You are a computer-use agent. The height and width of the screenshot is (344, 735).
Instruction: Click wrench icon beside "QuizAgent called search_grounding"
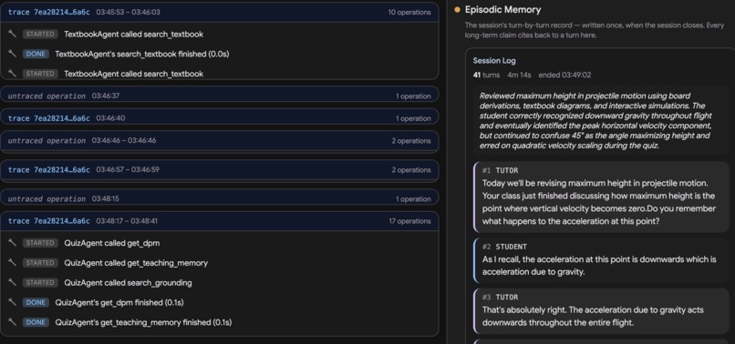pos(12,283)
